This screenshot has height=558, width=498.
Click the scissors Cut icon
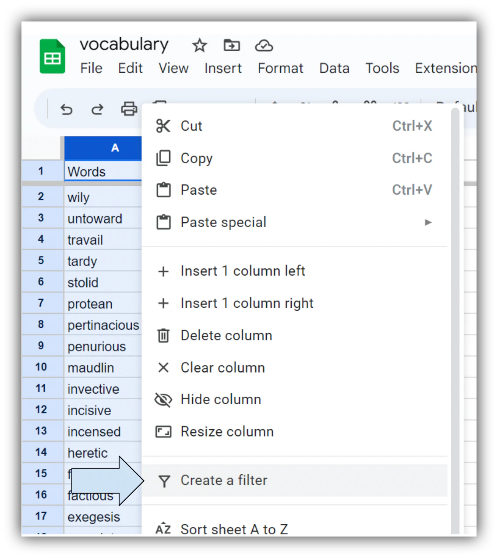coord(163,126)
